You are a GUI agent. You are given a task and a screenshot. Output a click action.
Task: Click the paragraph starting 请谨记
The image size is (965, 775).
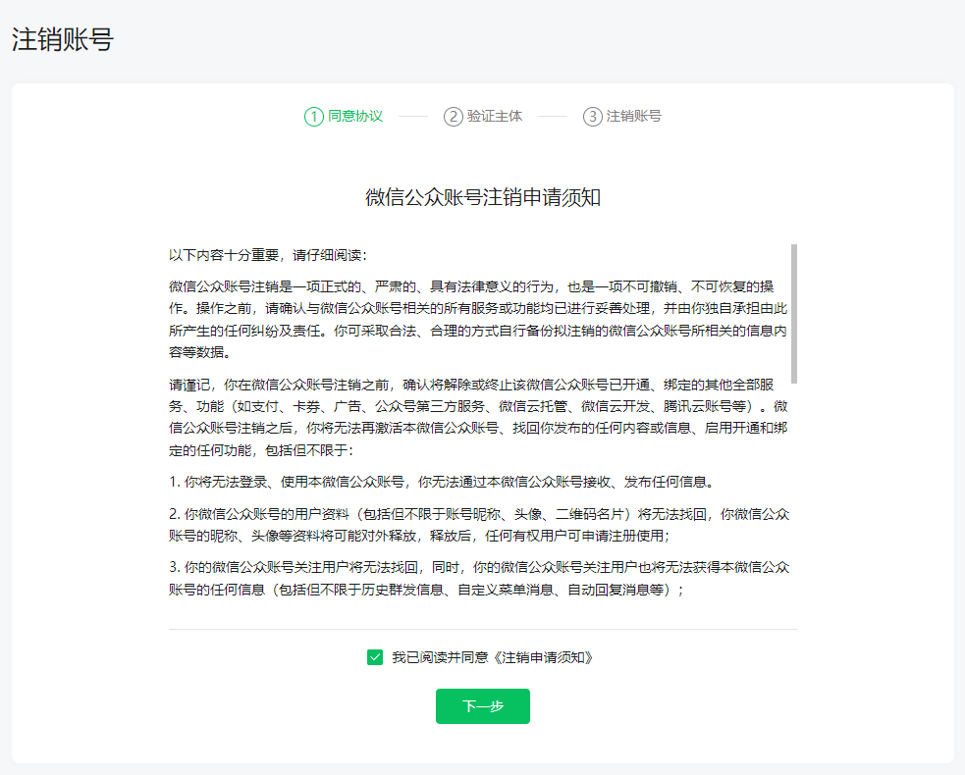click(478, 417)
